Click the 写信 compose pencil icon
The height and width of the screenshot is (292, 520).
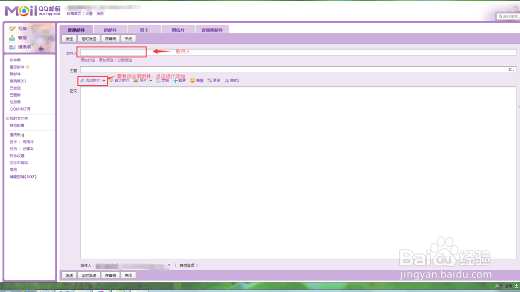[12, 29]
